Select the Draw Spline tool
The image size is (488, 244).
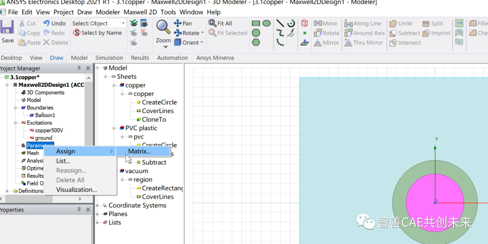(280, 32)
